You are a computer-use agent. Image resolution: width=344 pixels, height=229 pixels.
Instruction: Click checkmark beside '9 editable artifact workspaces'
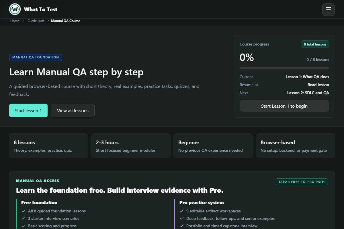coord(182,211)
